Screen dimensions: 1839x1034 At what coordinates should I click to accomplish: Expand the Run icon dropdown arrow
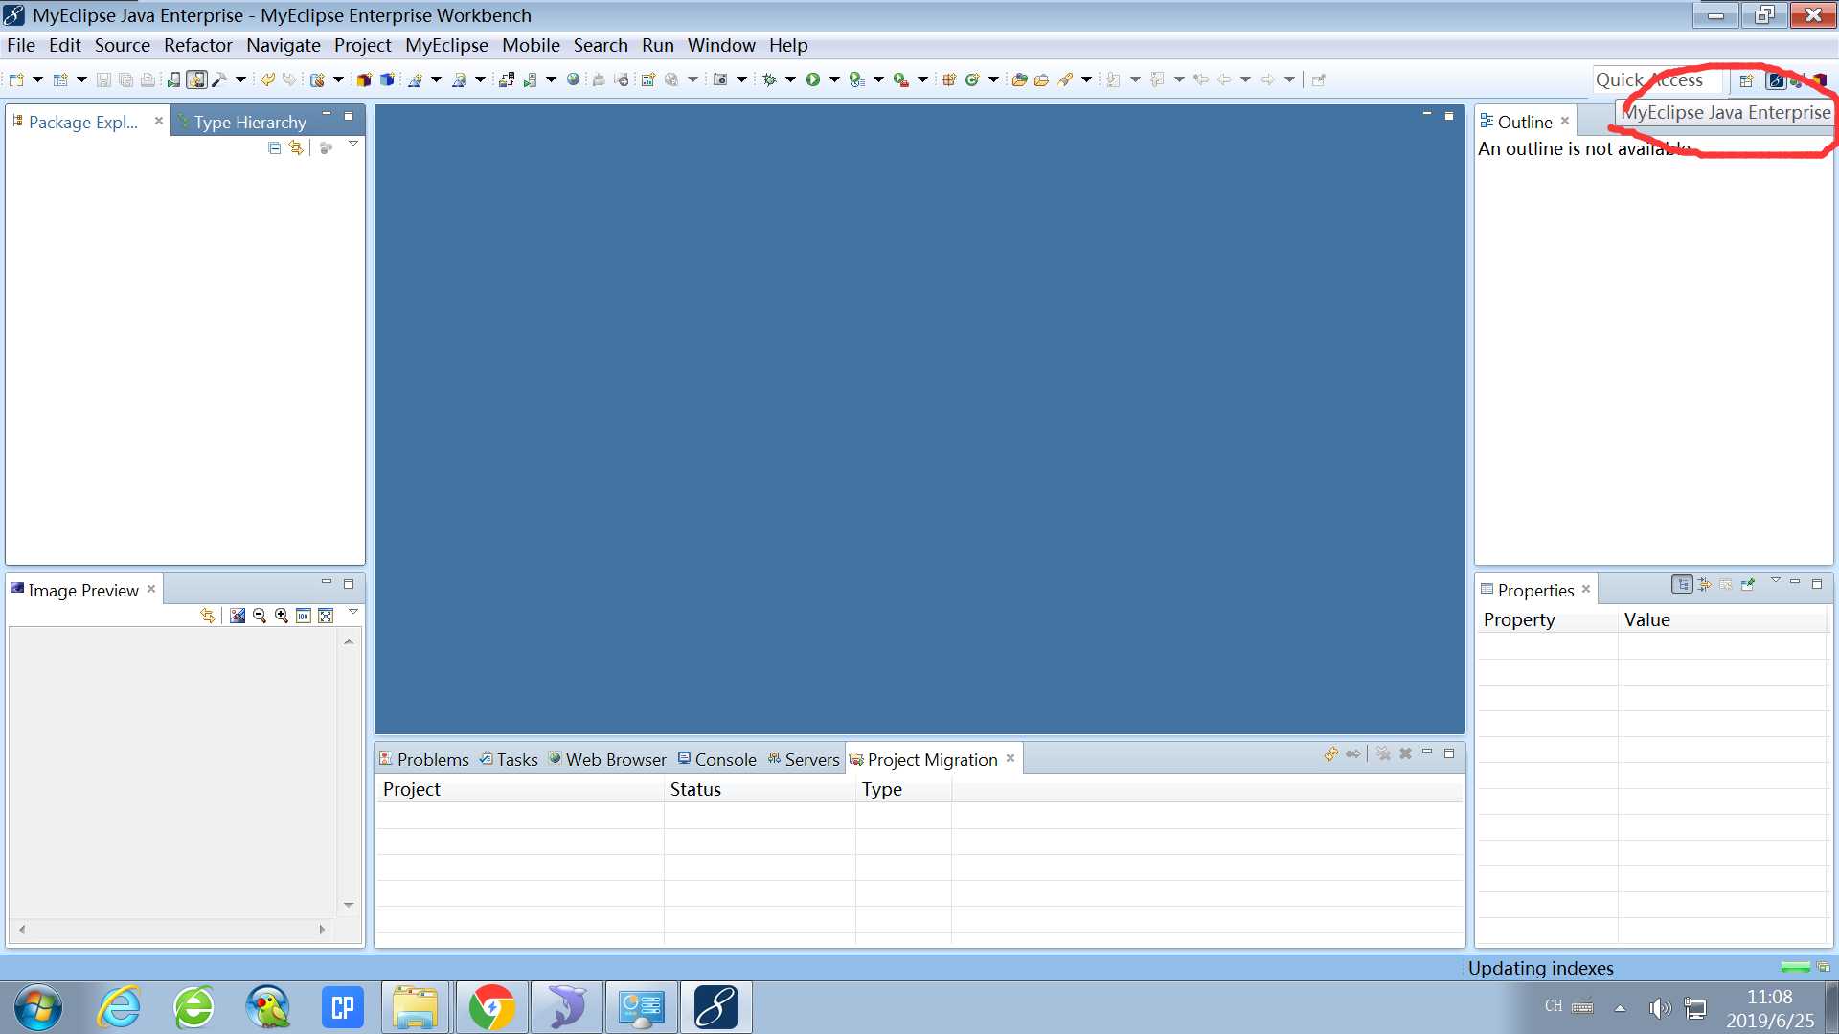[x=834, y=80]
